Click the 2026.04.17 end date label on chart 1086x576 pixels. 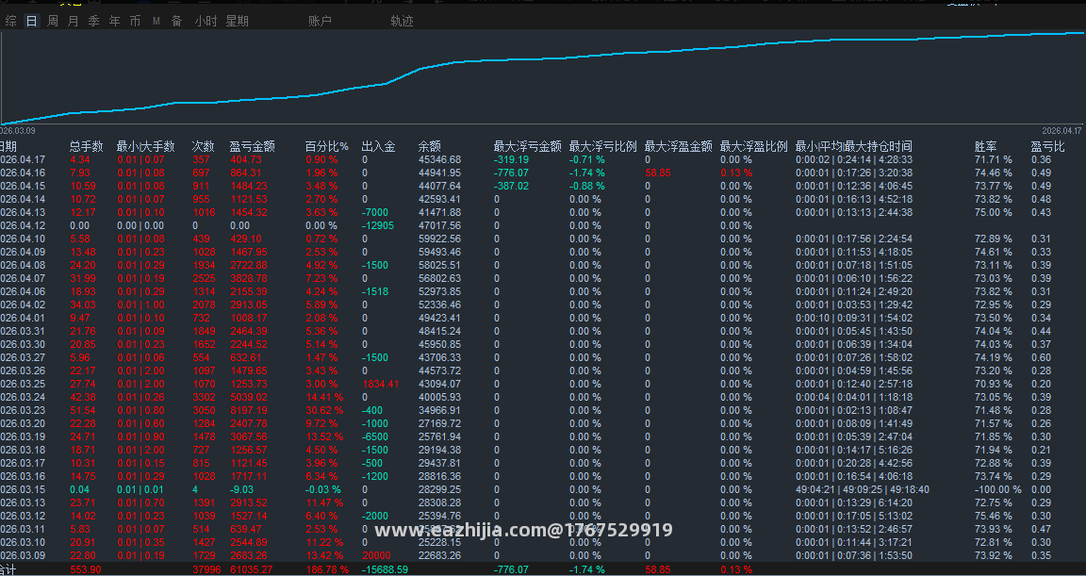[x=1061, y=130]
